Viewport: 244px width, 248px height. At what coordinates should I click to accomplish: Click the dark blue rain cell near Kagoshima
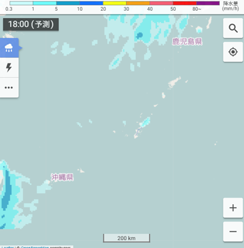pos(139,35)
